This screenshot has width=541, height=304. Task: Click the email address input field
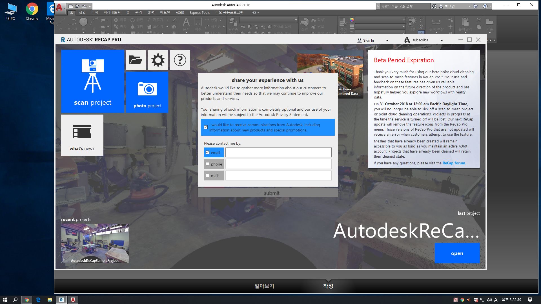[x=278, y=153]
